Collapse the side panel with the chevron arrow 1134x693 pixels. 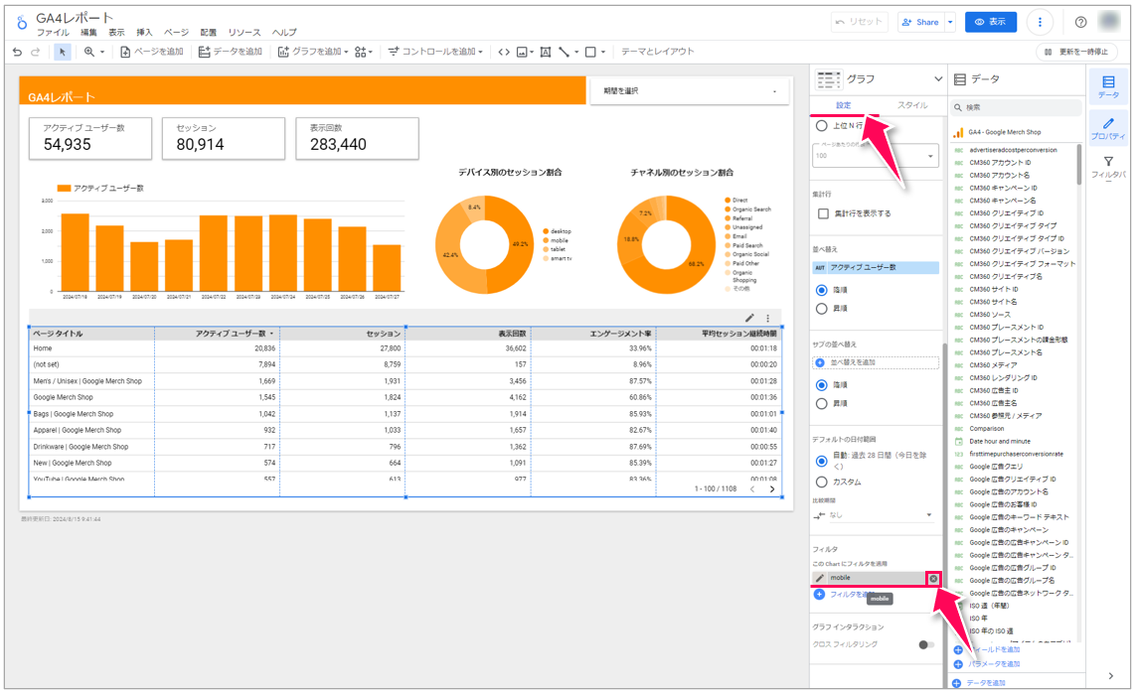tap(1111, 676)
